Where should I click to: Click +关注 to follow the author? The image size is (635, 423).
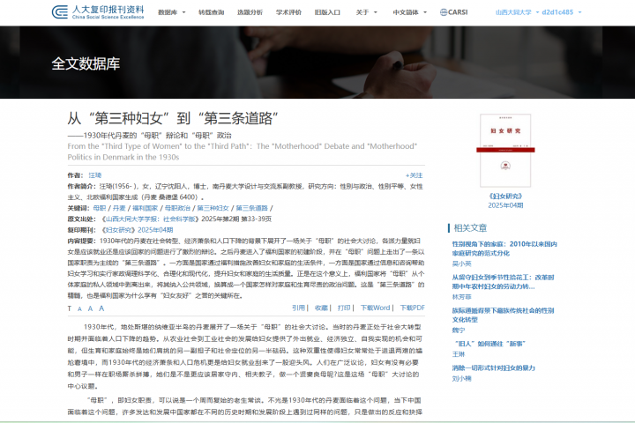(x=414, y=175)
